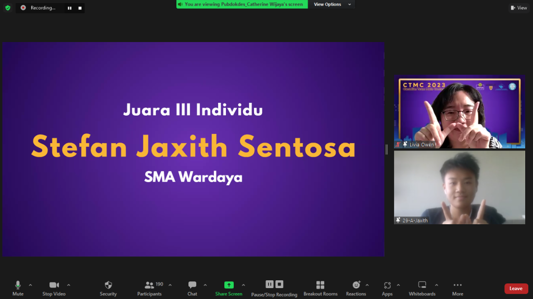Select the 29-A-Jaxith video thumbnail
This screenshot has width=533, height=299.
coord(459,187)
